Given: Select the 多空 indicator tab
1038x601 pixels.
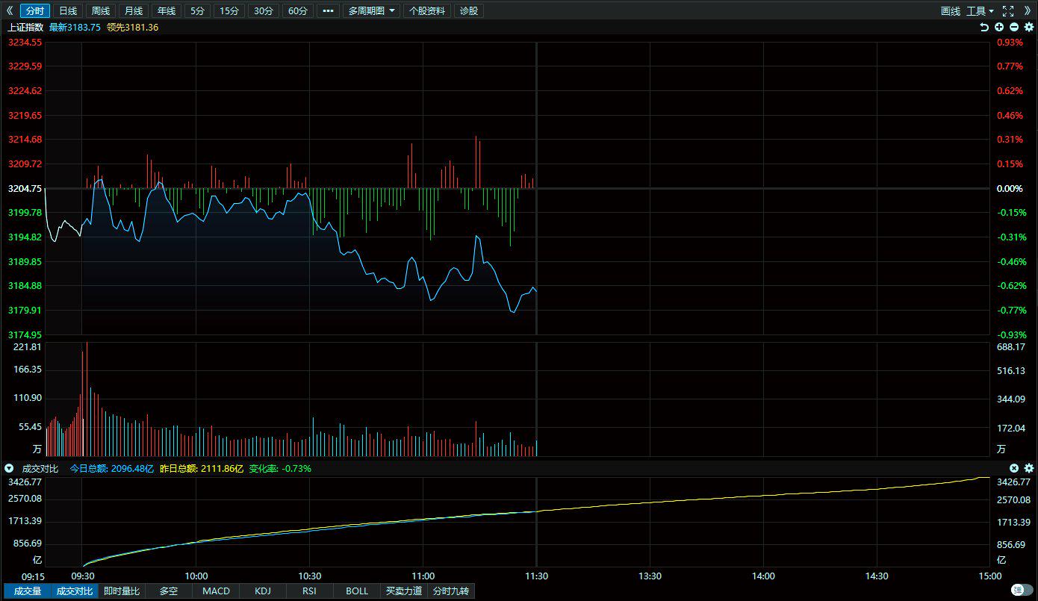Looking at the screenshot, I should tap(169, 591).
